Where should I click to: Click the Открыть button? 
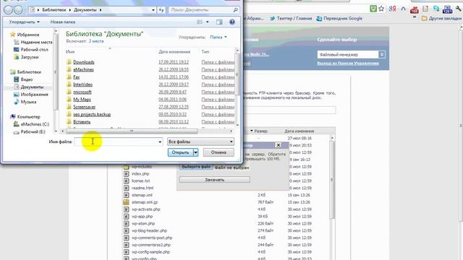point(180,152)
